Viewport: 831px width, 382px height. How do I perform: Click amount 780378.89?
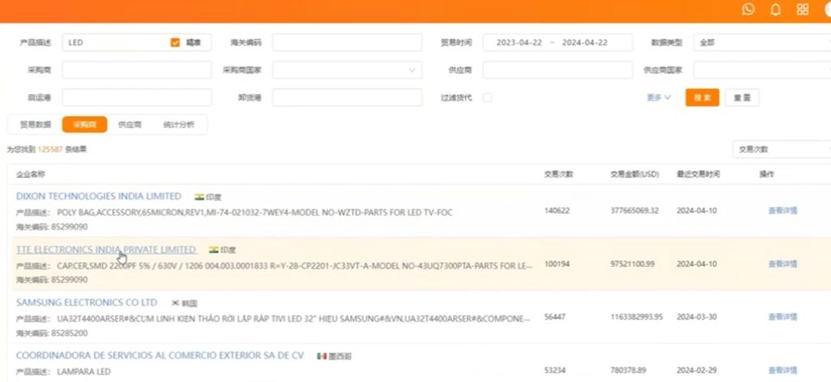point(628,370)
